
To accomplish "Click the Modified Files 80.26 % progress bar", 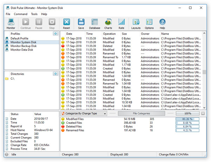I will point(187,119).
